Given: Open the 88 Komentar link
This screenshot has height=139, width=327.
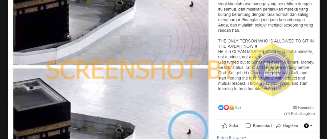Looking at the screenshot, I should 304,108.
